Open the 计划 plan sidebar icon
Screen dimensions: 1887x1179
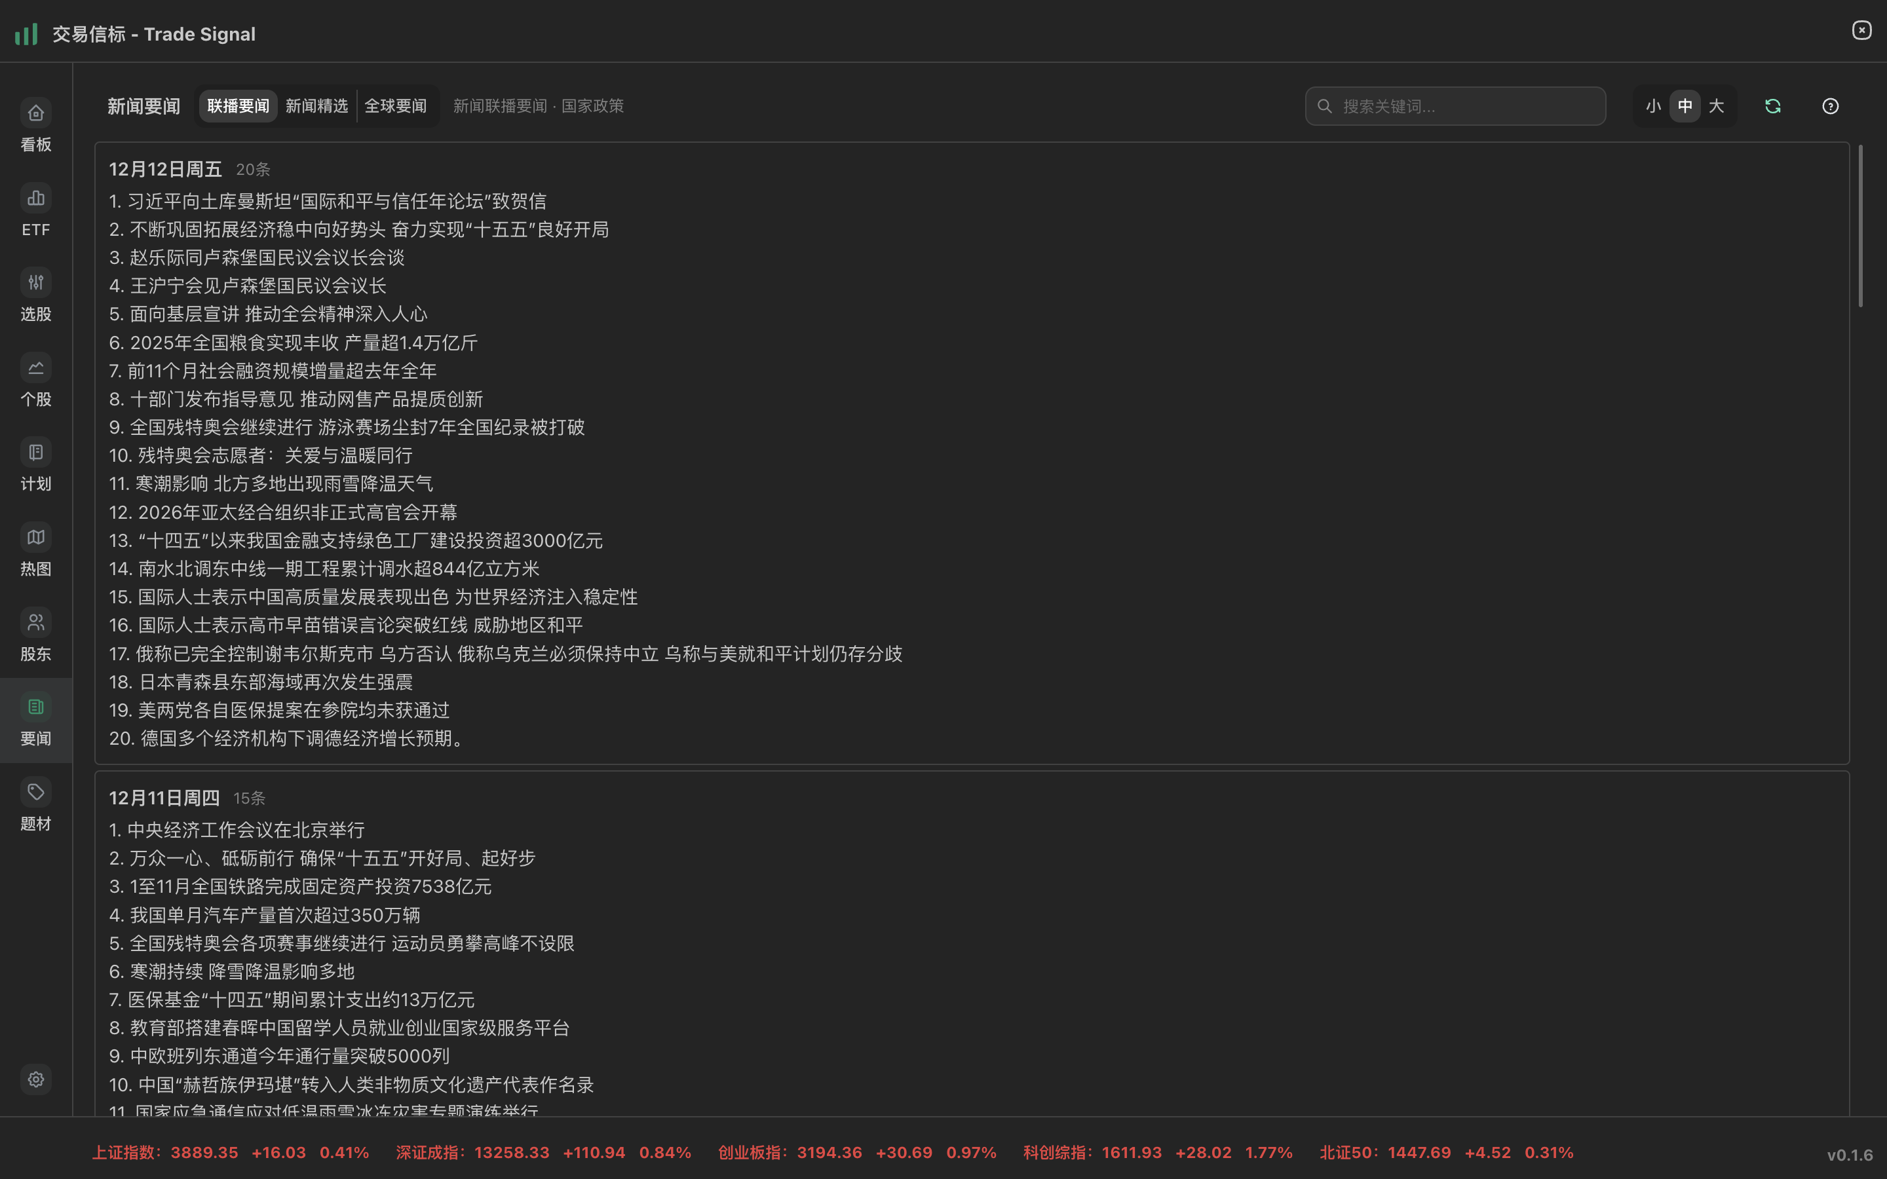pos(36,453)
